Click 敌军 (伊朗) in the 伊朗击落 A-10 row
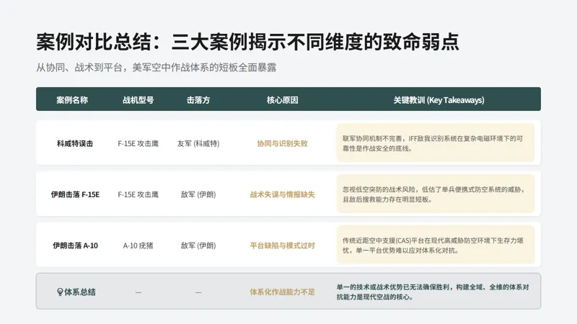The width and height of the screenshot is (577, 324). coord(198,246)
